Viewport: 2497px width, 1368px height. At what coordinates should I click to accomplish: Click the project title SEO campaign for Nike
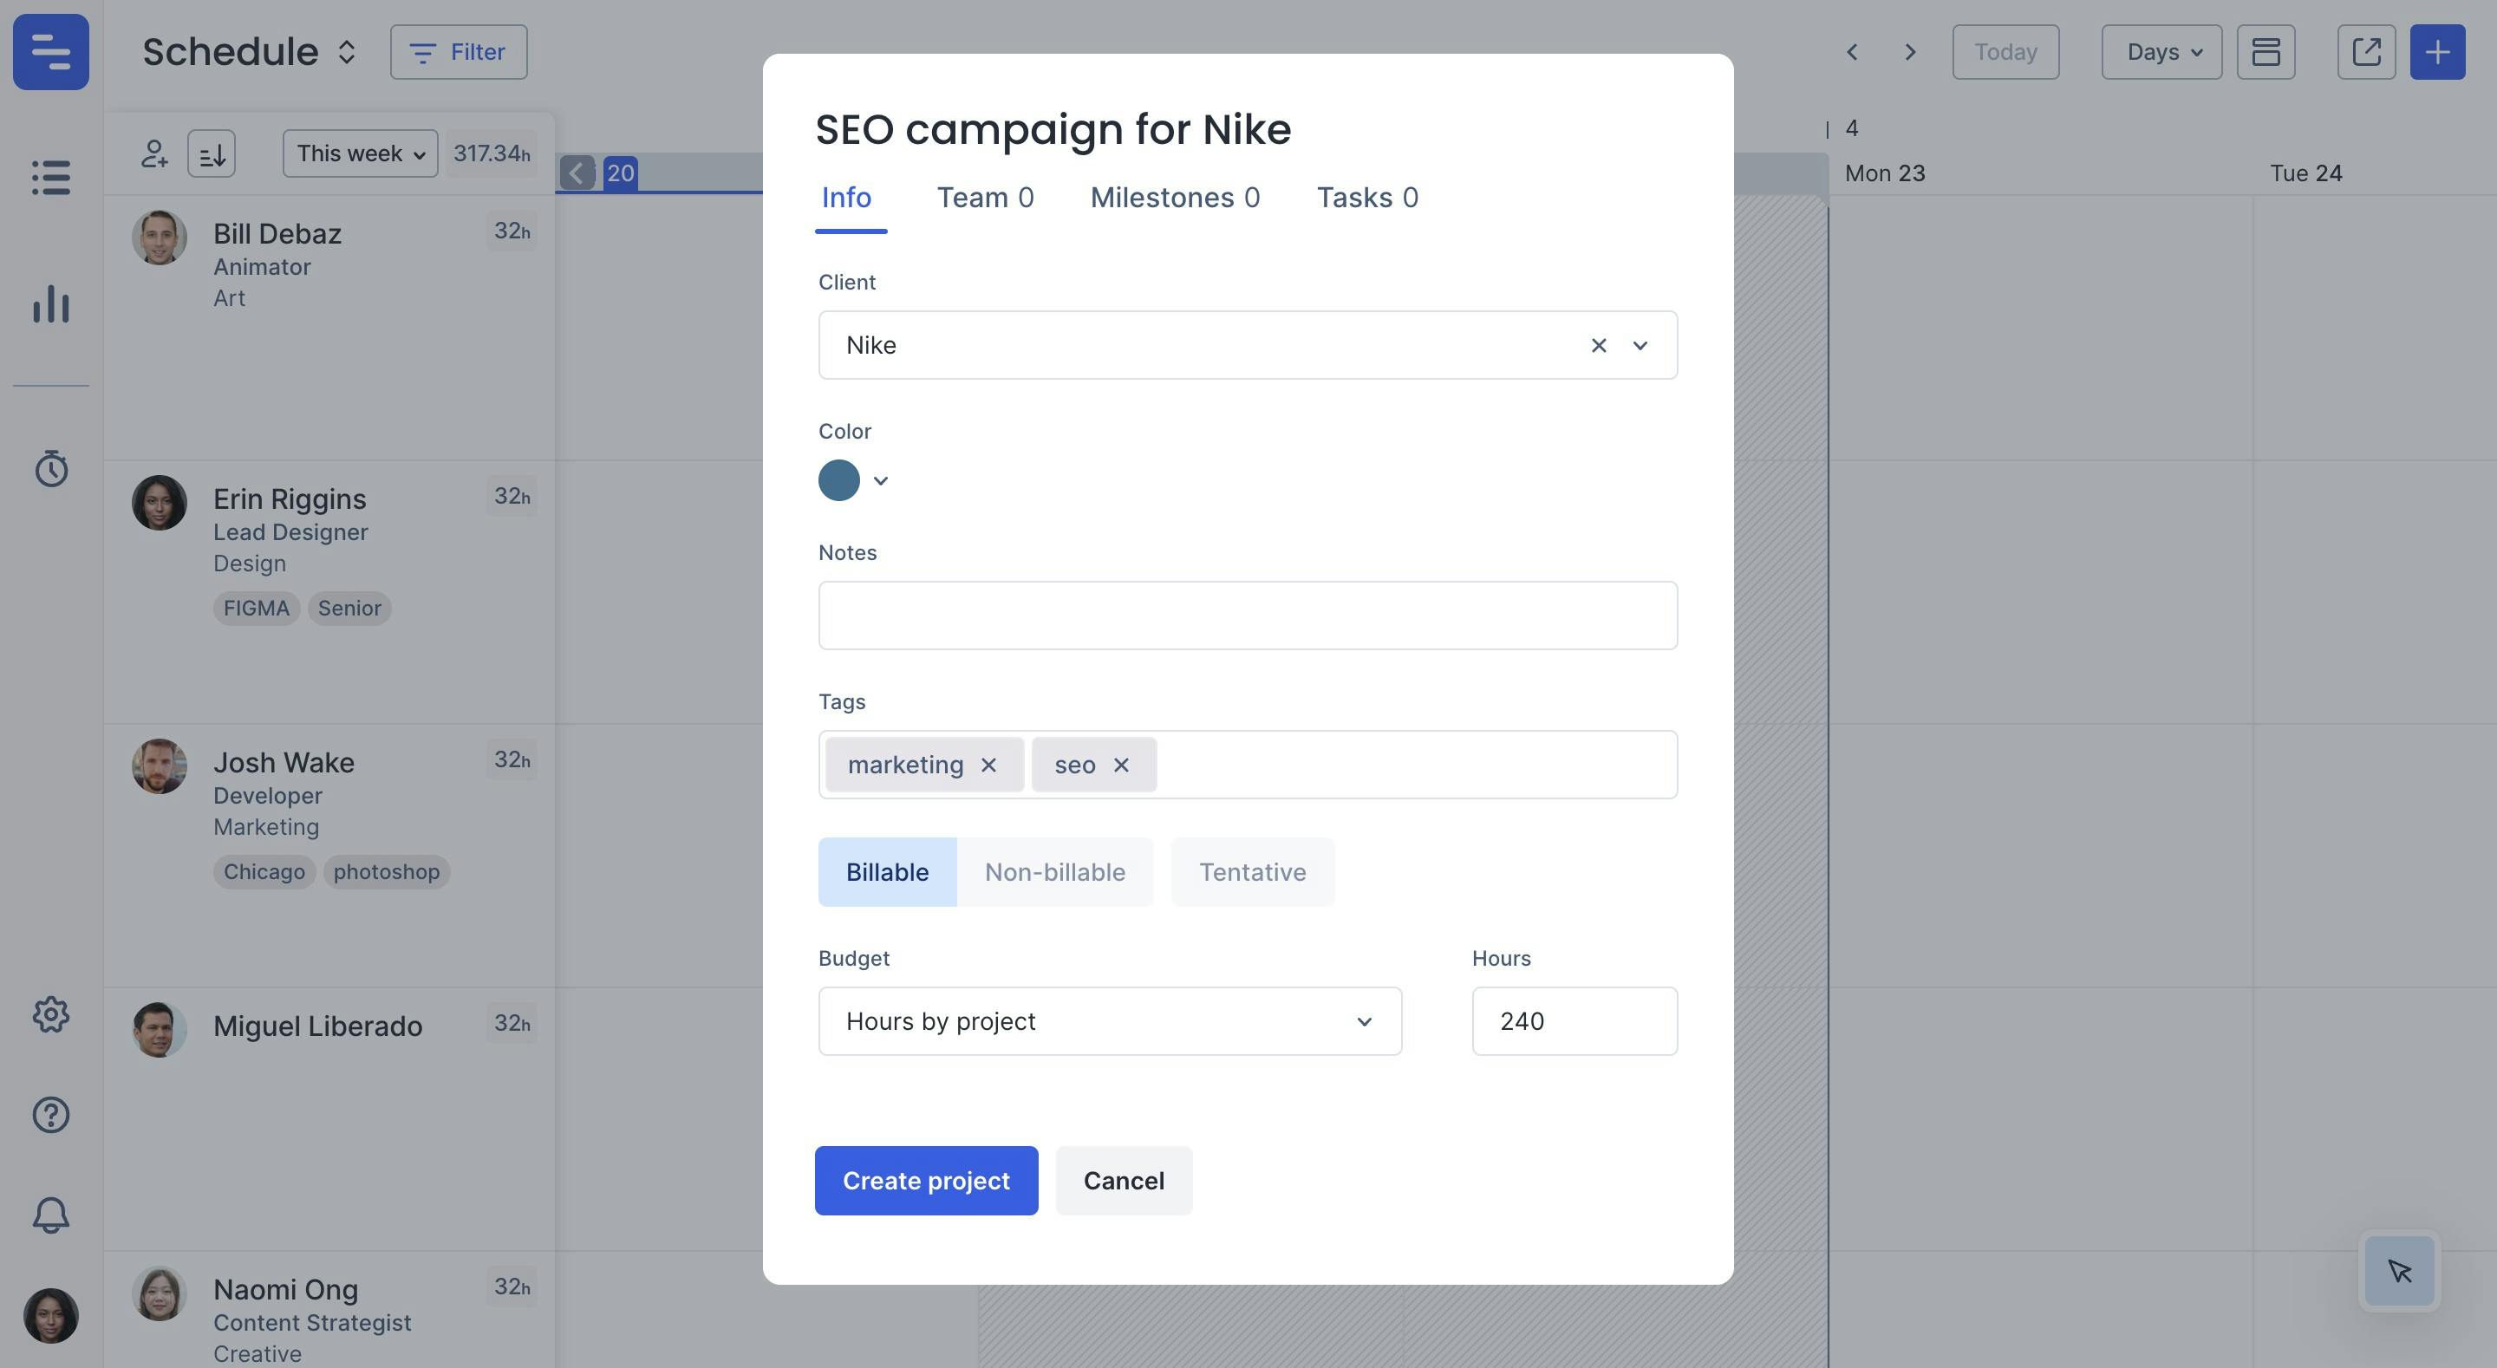click(1053, 129)
